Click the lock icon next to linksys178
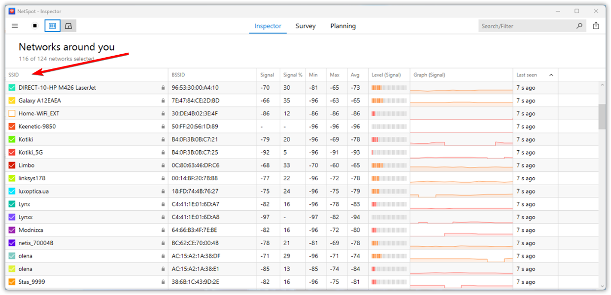611x295 pixels. click(163, 178)
